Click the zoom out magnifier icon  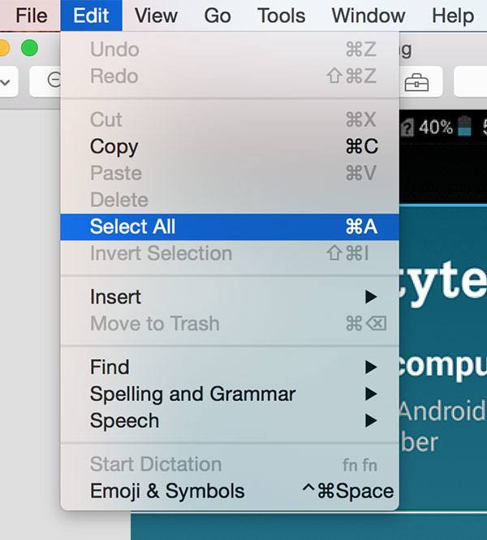54,81
